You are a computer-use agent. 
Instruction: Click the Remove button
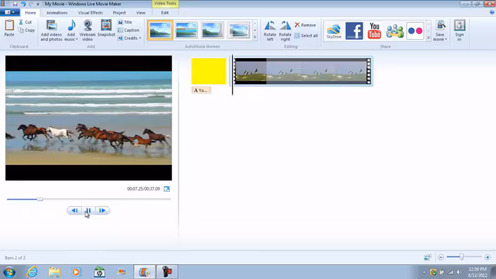[305, 25]
